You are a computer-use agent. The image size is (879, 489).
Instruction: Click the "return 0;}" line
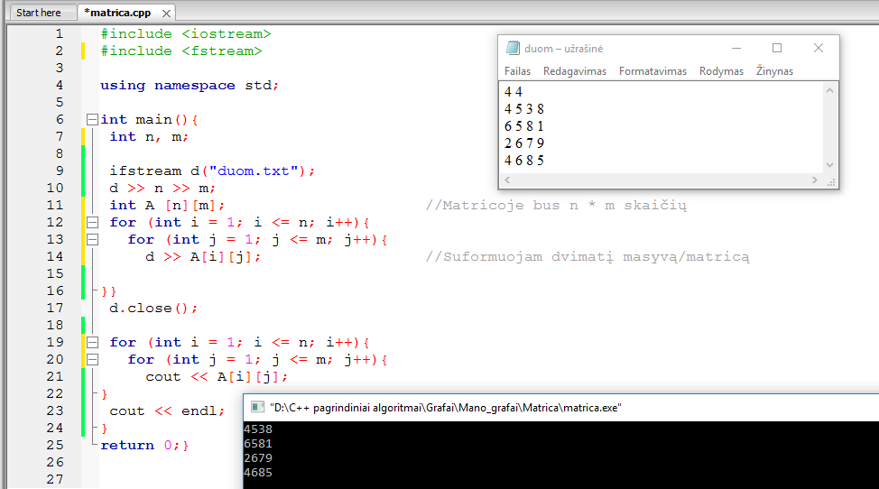(x=144, y=446)
